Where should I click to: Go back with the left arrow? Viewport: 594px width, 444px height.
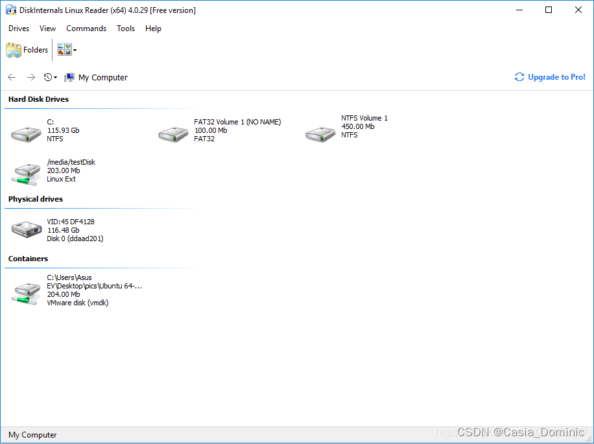(12, 78)
